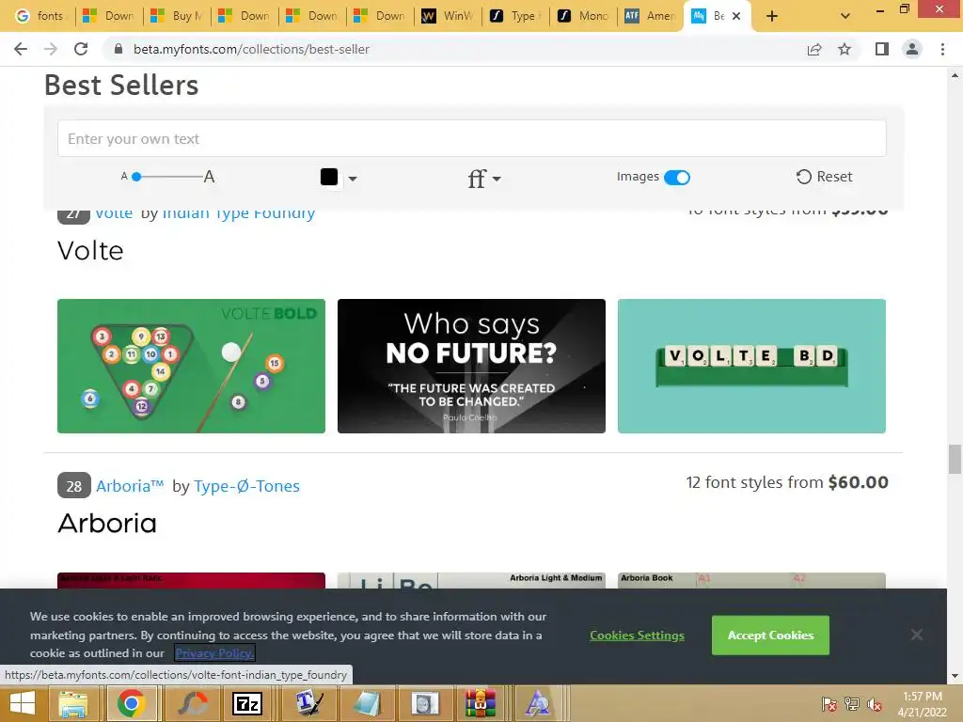
Task: Click the forward navigation arrow
Action: point(51,49)
